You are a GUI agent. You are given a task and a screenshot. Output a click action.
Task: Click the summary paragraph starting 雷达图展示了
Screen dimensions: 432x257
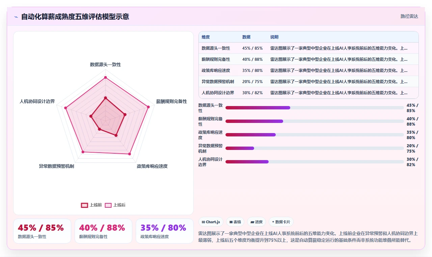tap(308, 237)
